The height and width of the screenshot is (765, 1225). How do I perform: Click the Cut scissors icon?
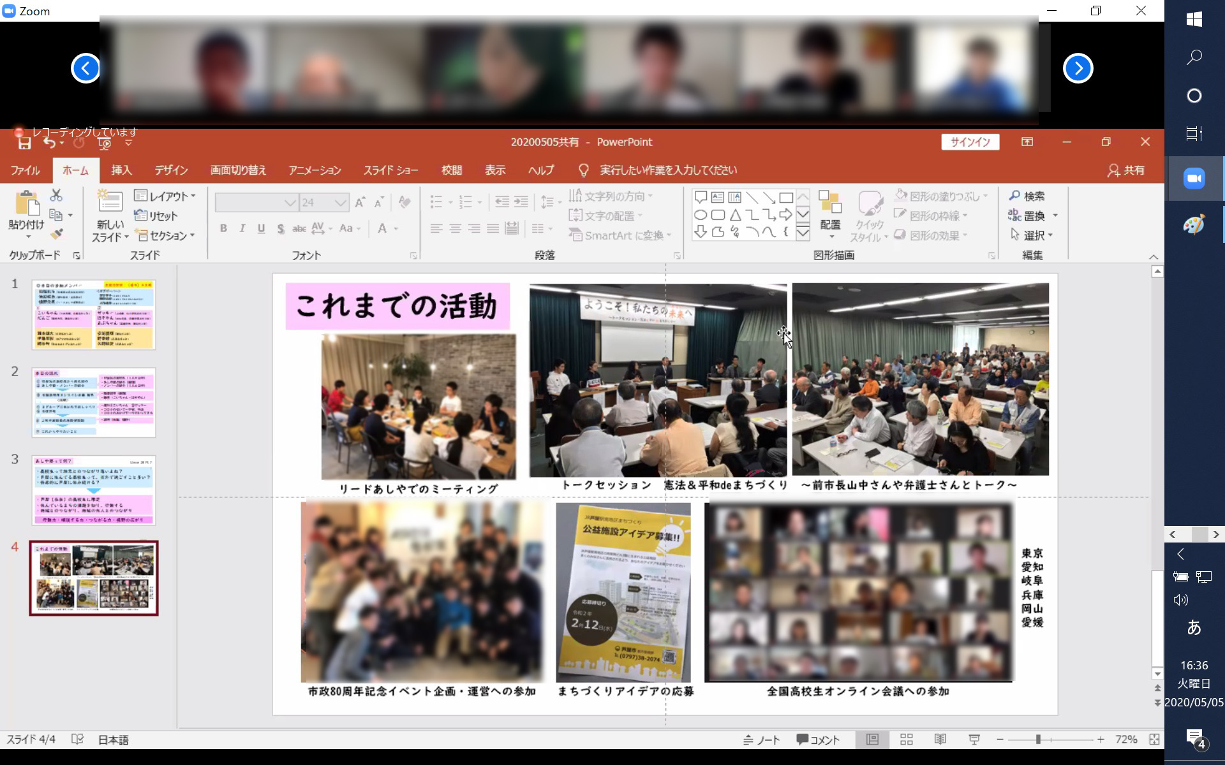point(56,195)
